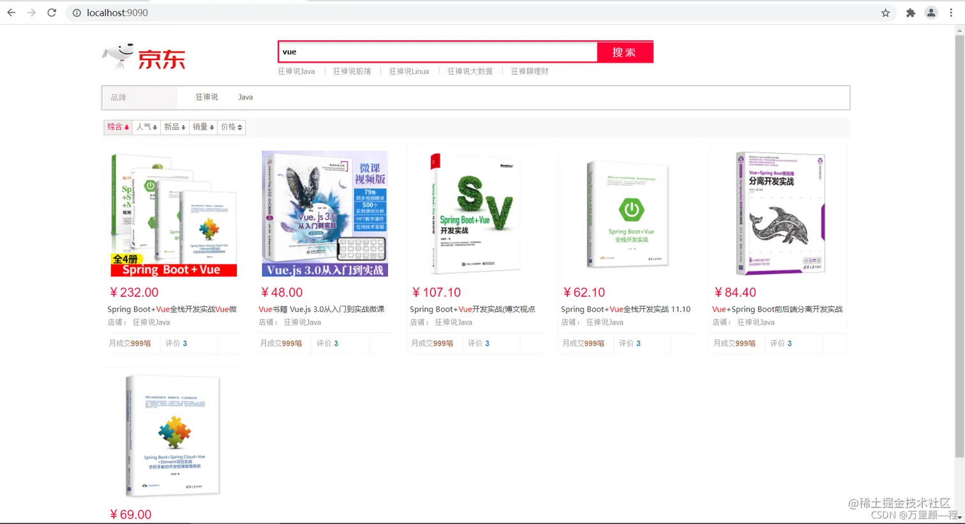Open the 狂神说Java shop under the ¥62.10 book
965x524 pixels.
tap(605, 322)
